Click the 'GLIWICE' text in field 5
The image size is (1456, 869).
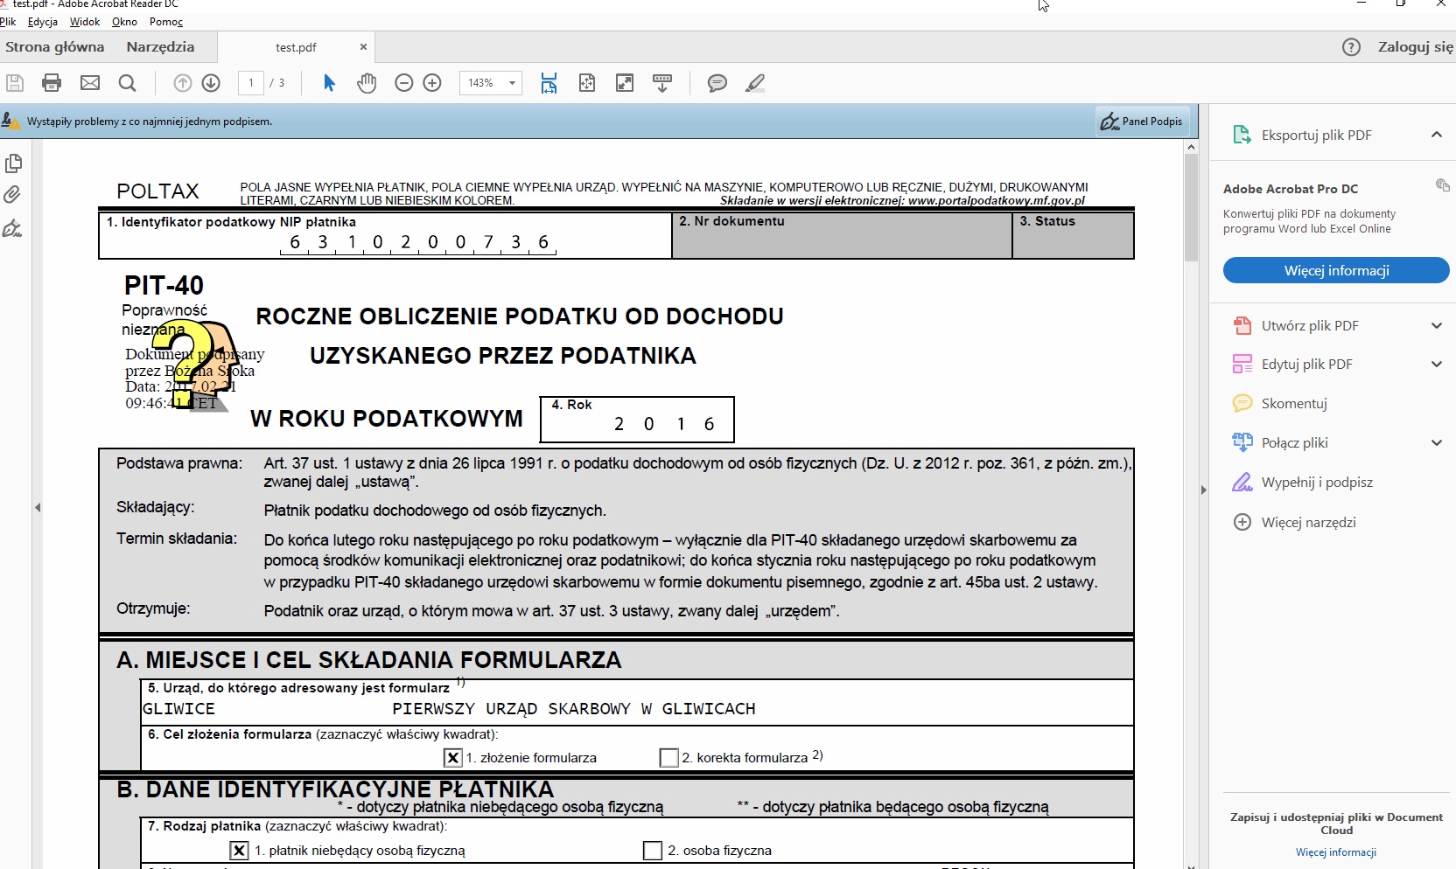pyautogui.click(x=178, y=709)
